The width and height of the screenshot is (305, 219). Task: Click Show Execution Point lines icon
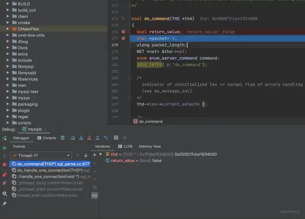coord(62,138)
